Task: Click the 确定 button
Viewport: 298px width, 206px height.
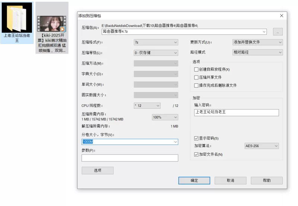Action: click(194, 181)
